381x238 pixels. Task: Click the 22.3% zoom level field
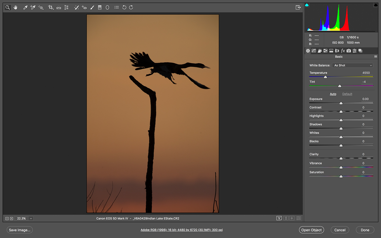coord(21,218)
